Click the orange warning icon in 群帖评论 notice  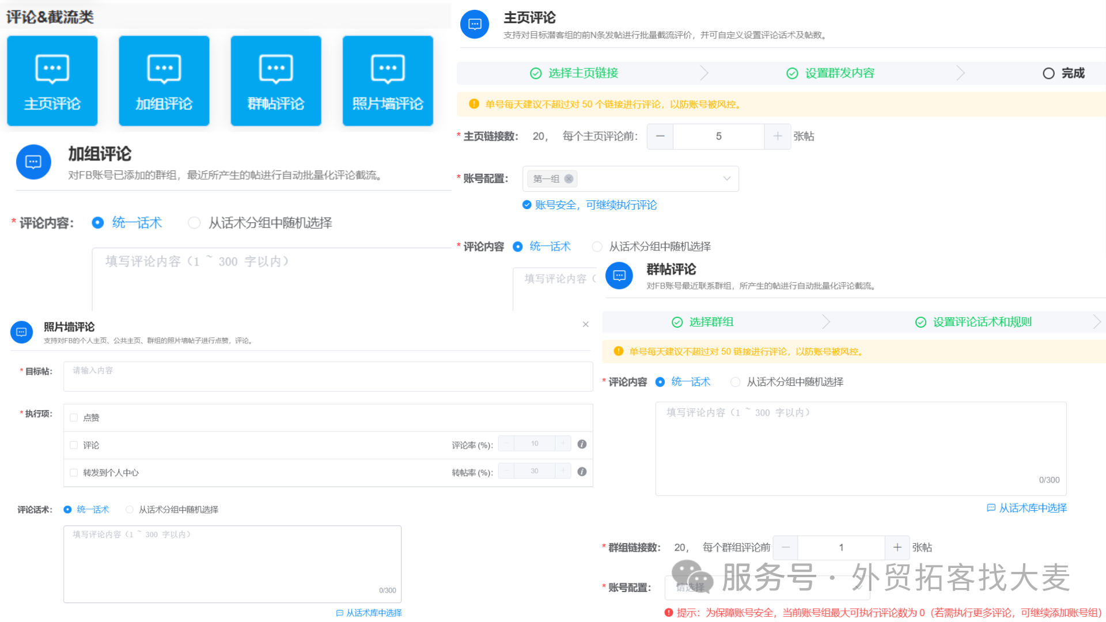(x=619, y=351)
